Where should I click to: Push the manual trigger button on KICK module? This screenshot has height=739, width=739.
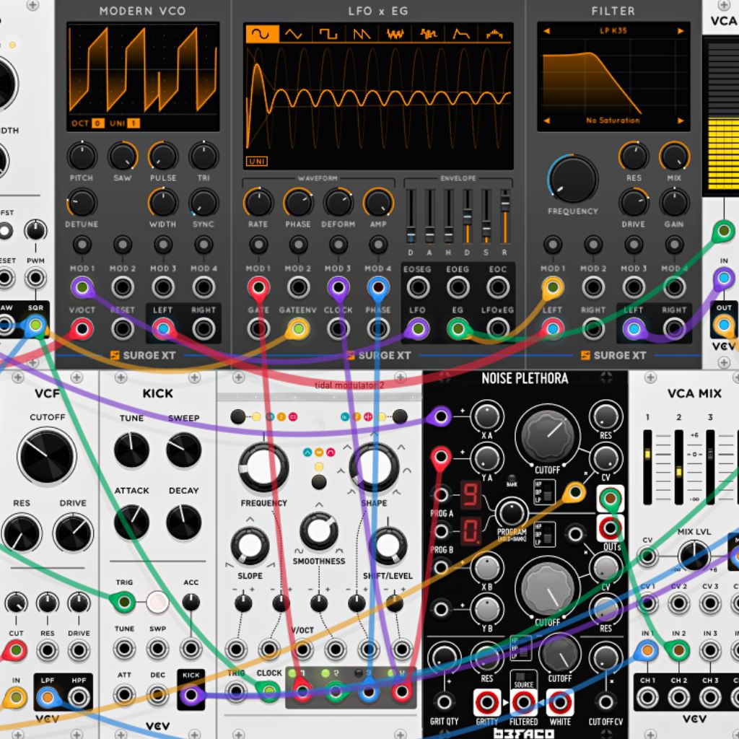coord(157,602)
